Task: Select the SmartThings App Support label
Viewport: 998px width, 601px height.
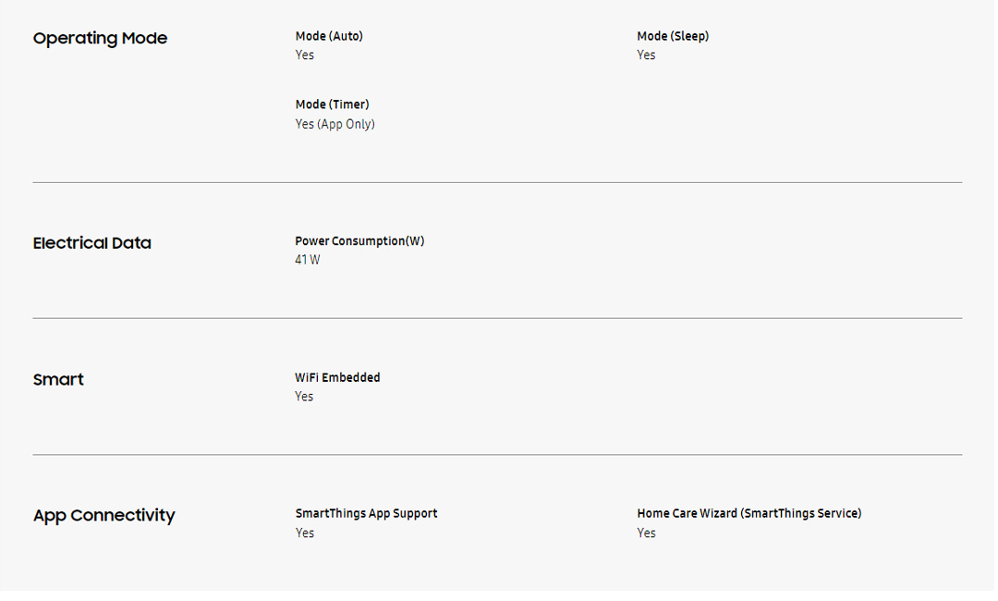Action: tap(366, 513)
